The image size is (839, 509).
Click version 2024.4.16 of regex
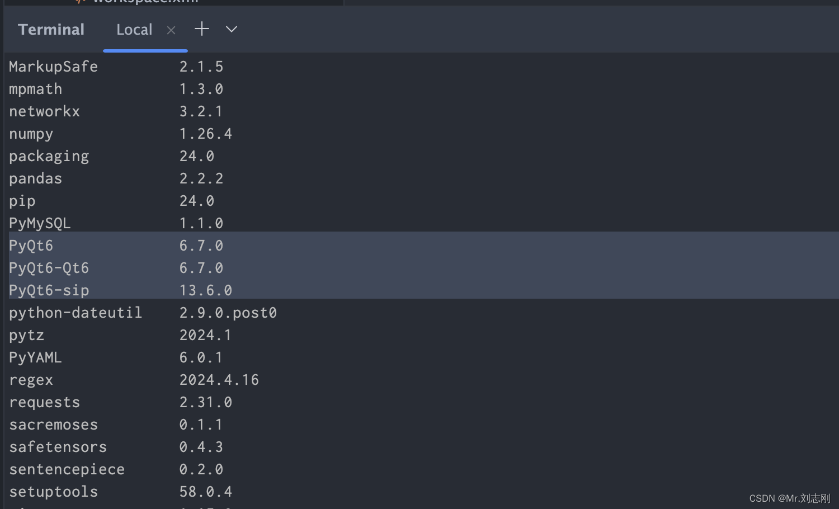[x=219, y=380]
